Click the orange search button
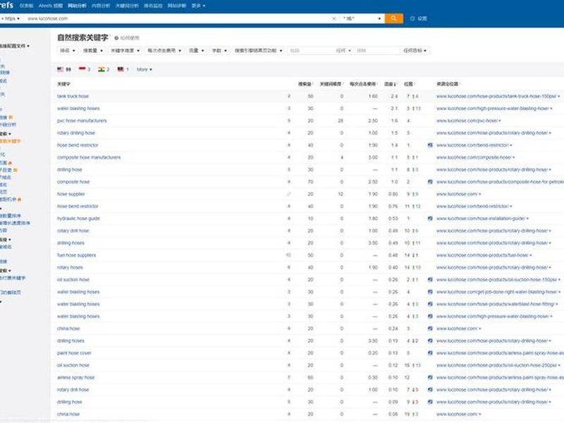This screenshot has height=423, width=564. click(394, 18)
